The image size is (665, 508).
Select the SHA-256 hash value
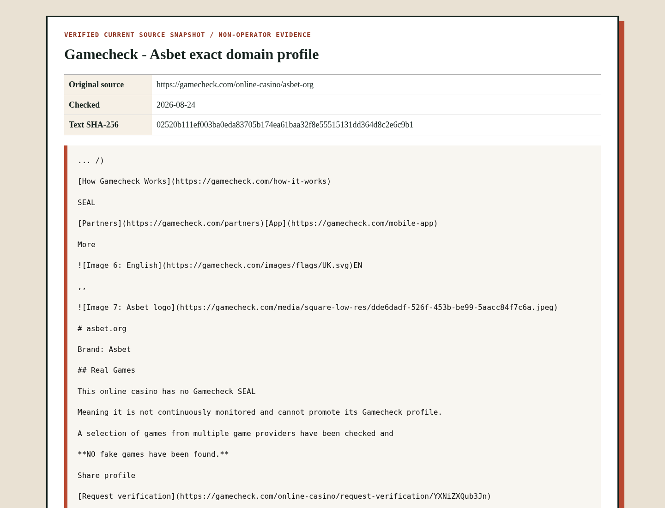coord(285,125)
